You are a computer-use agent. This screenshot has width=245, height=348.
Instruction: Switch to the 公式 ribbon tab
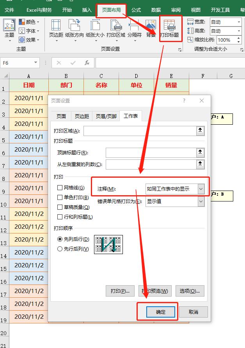tap(136, 10)
